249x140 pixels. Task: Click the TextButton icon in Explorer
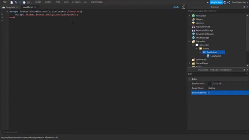coord(204,52)
